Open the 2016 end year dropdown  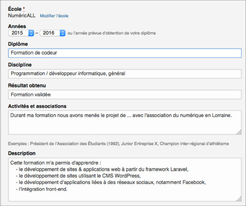point(52,33)
